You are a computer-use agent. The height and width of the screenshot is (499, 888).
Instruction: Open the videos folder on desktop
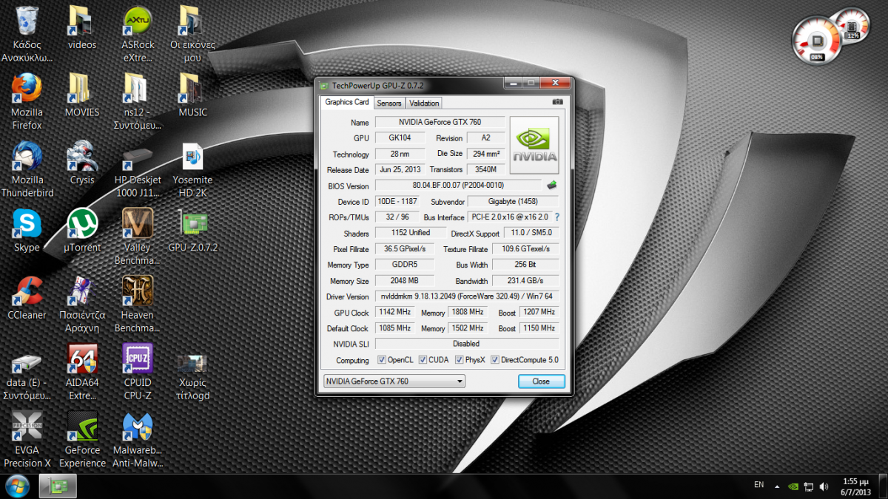click(82, 28)
